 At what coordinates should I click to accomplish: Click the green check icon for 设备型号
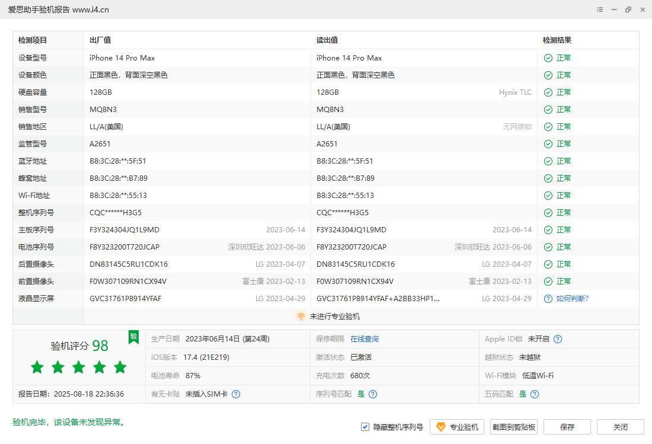point(548,58)
